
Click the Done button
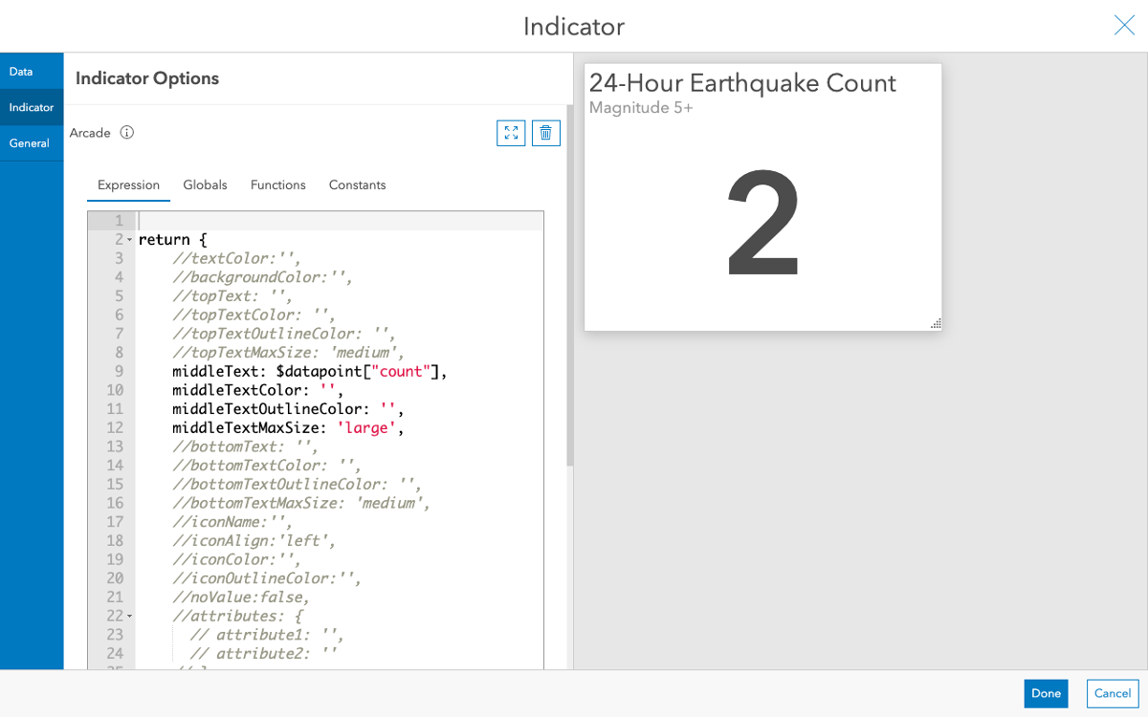click(1046, 693)
